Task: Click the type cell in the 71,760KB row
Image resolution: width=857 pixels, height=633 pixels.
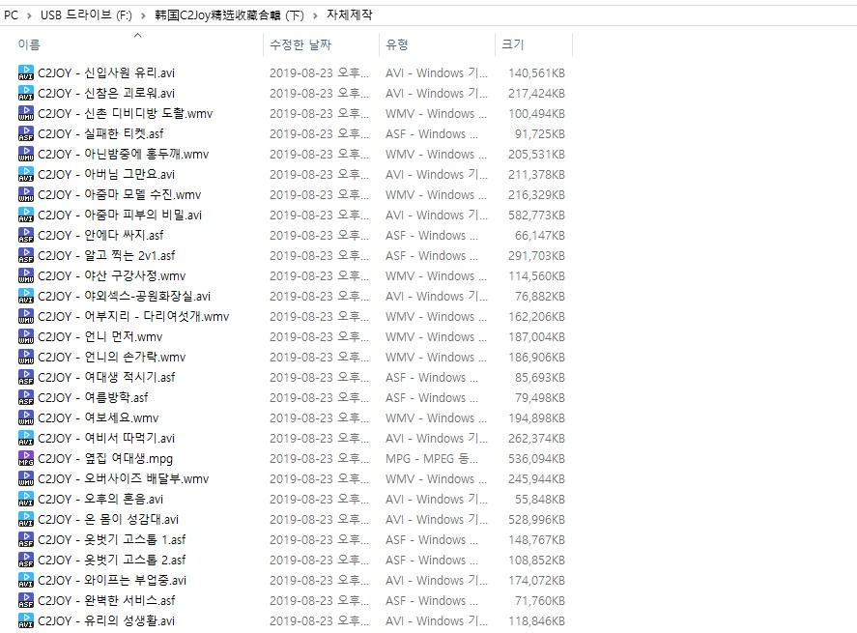Action: (432, 601)
